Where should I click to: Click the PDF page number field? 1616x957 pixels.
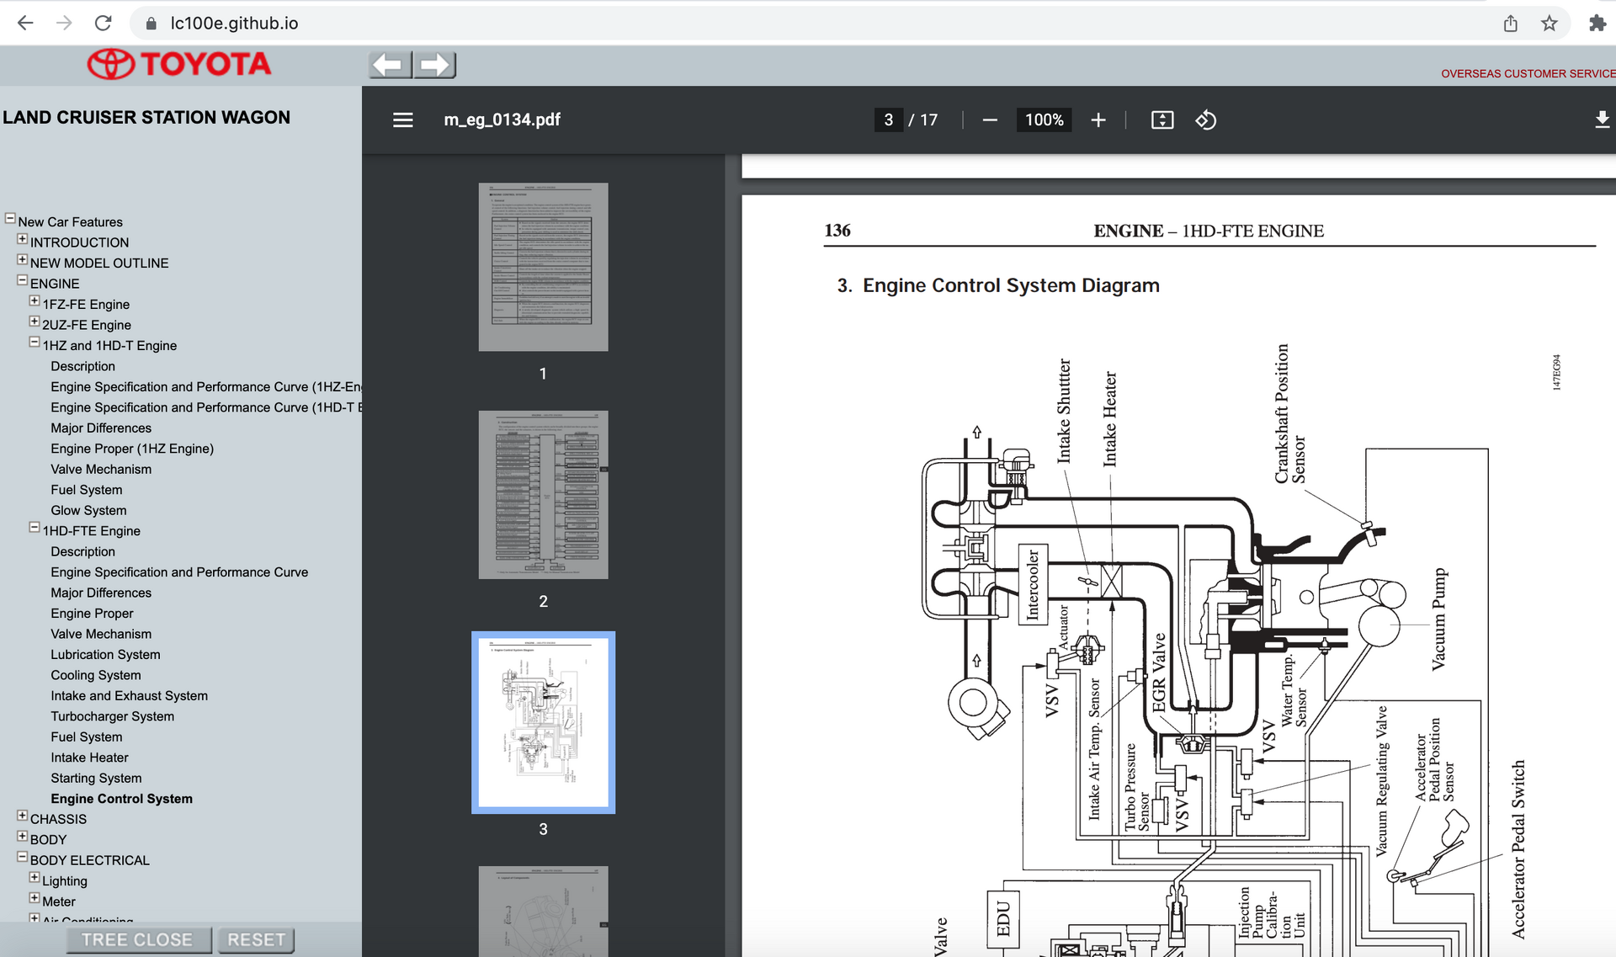pyautogui.click(x=888, y=120)
